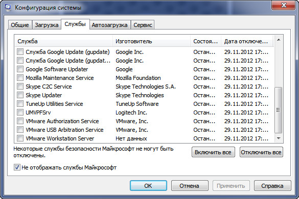The width and height of the screenshot is (299, 199).
Task: Sort by the Состояние column header
Action: (206, 41)
